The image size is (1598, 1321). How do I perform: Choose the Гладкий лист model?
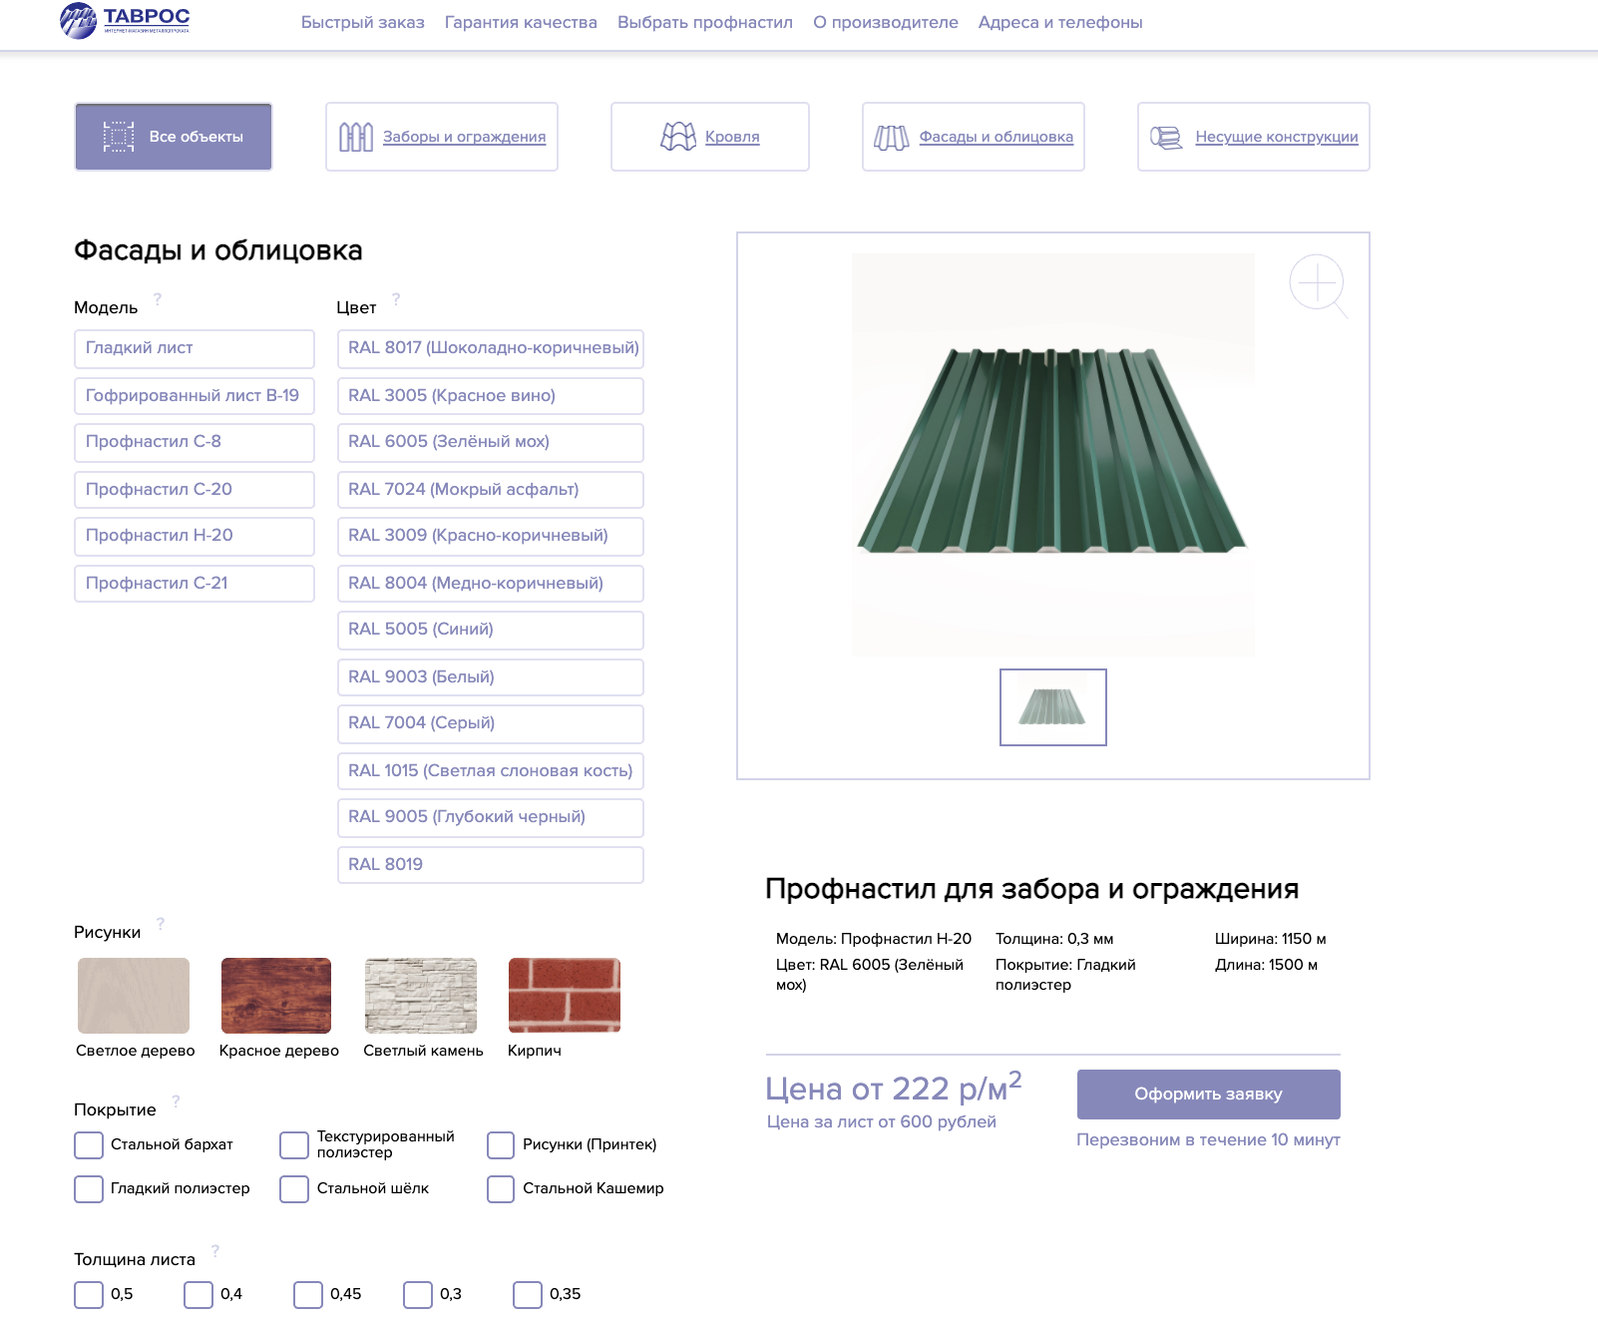tap(195, 348)
